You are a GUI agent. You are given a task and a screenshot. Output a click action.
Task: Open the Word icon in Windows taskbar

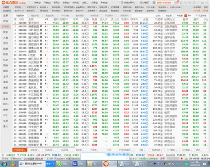pos(75,163)
